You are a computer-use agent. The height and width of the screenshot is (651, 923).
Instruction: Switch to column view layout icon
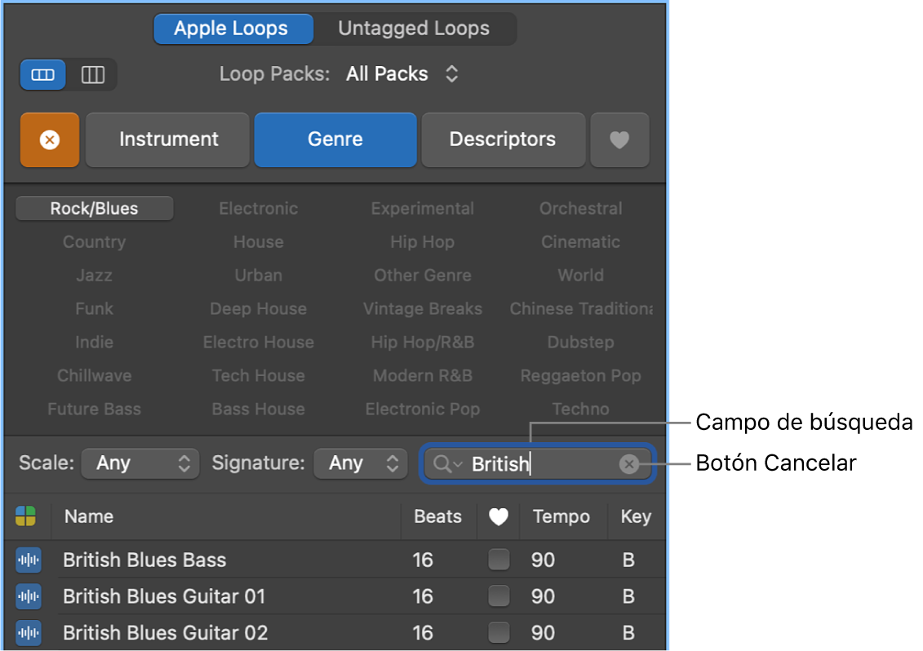(x=93, y=75)
